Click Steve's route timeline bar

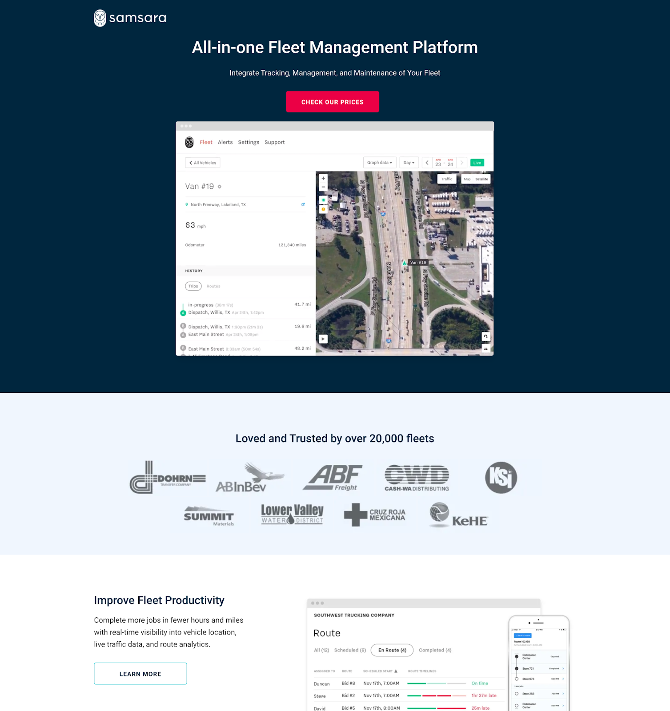point(437,696)
